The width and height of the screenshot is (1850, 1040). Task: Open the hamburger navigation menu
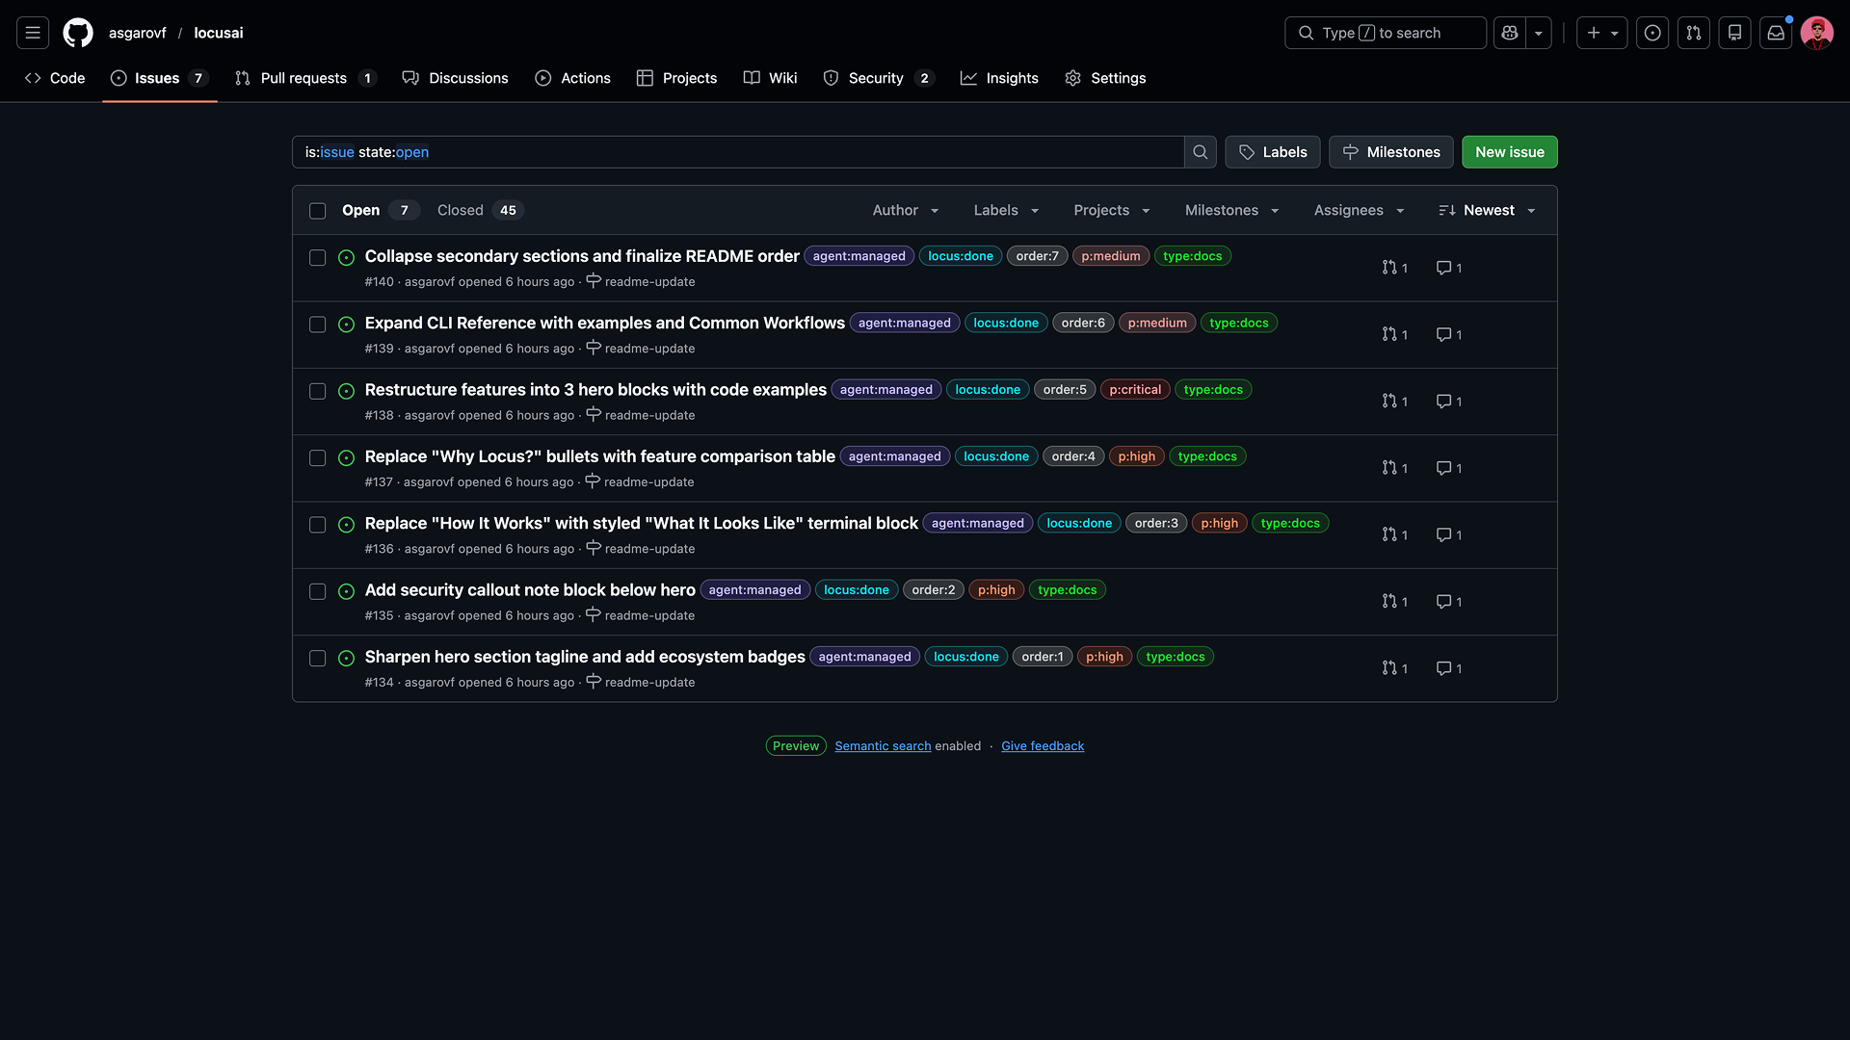pyautogui.click(x=33, y=33)
